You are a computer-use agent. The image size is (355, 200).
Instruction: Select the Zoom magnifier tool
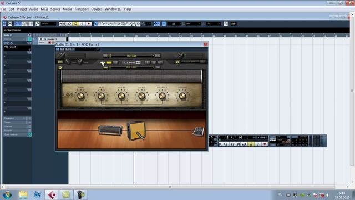115,23
